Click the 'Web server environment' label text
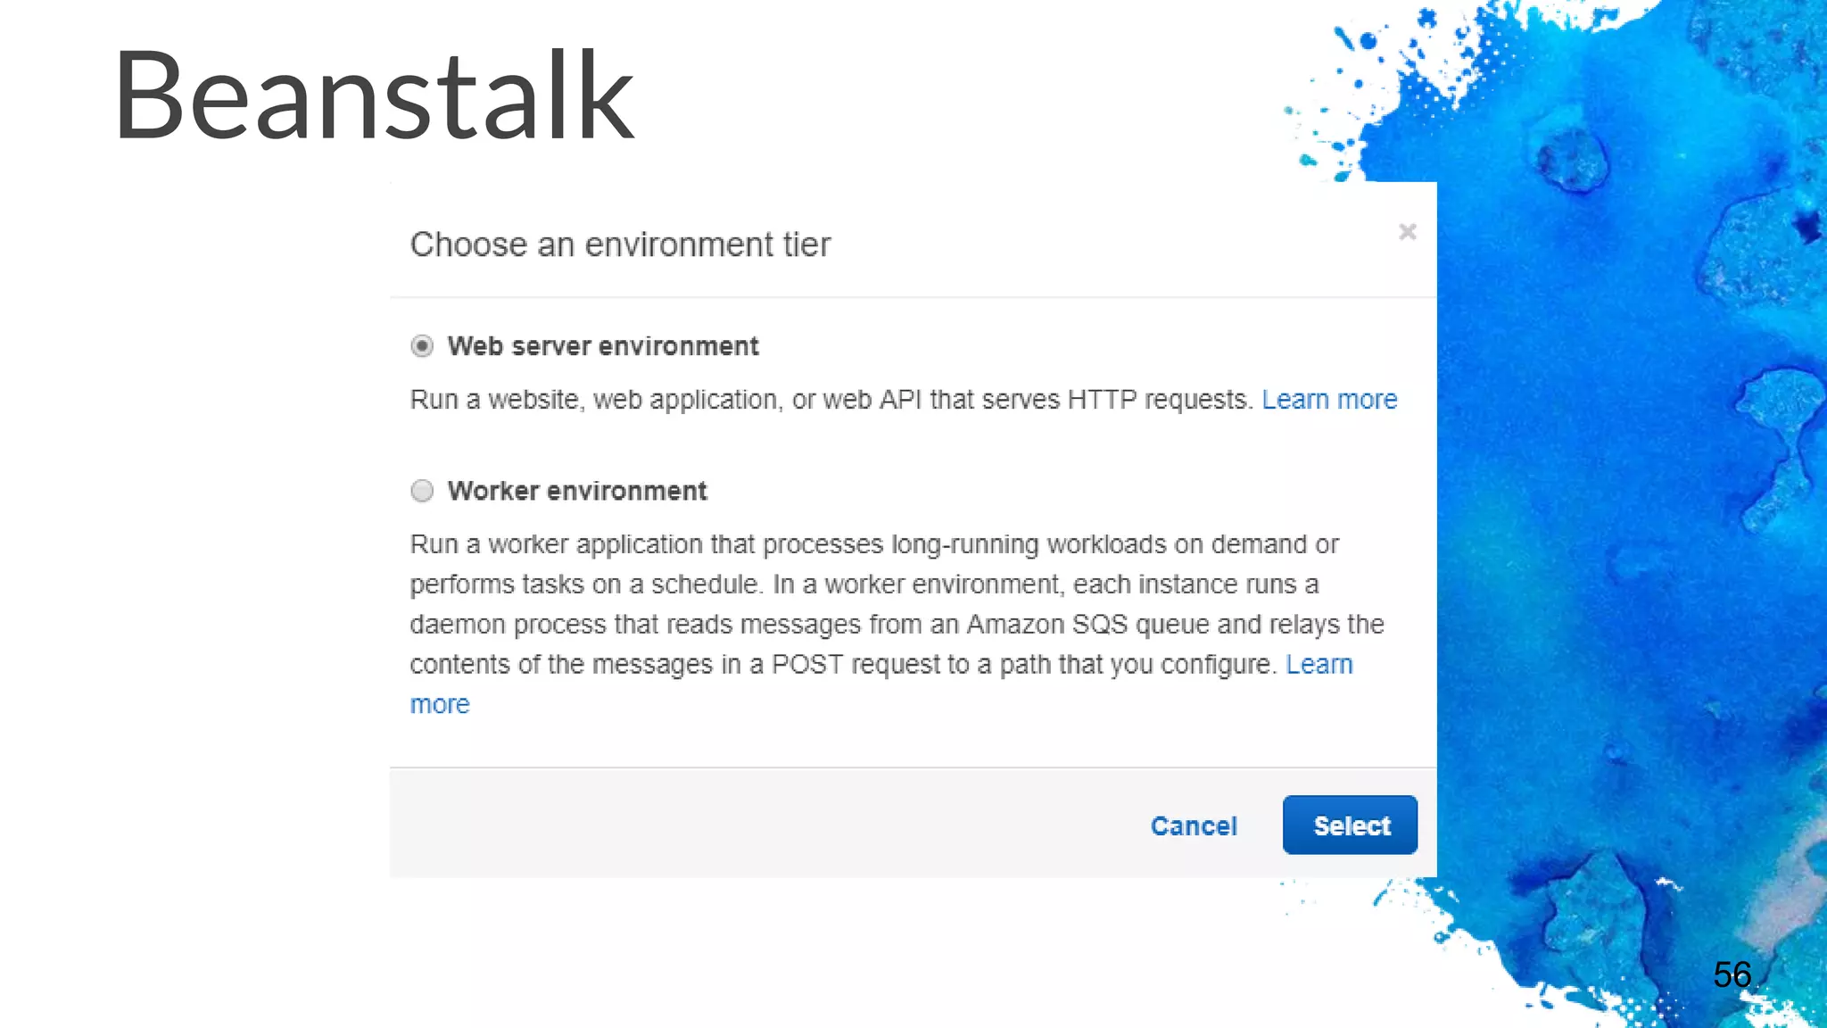This screenshot has width=1827, height=1028. pos(603,346)
